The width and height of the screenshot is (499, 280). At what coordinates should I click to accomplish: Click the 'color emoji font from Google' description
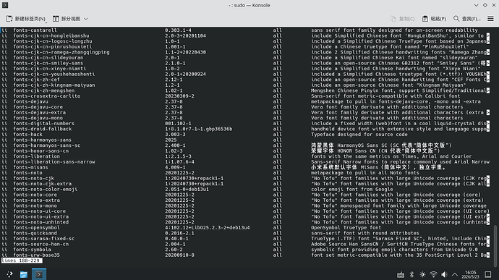[x=352, y=190]
